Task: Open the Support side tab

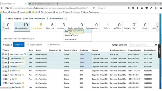Action: pyautogui.click(x=160, y=51)
